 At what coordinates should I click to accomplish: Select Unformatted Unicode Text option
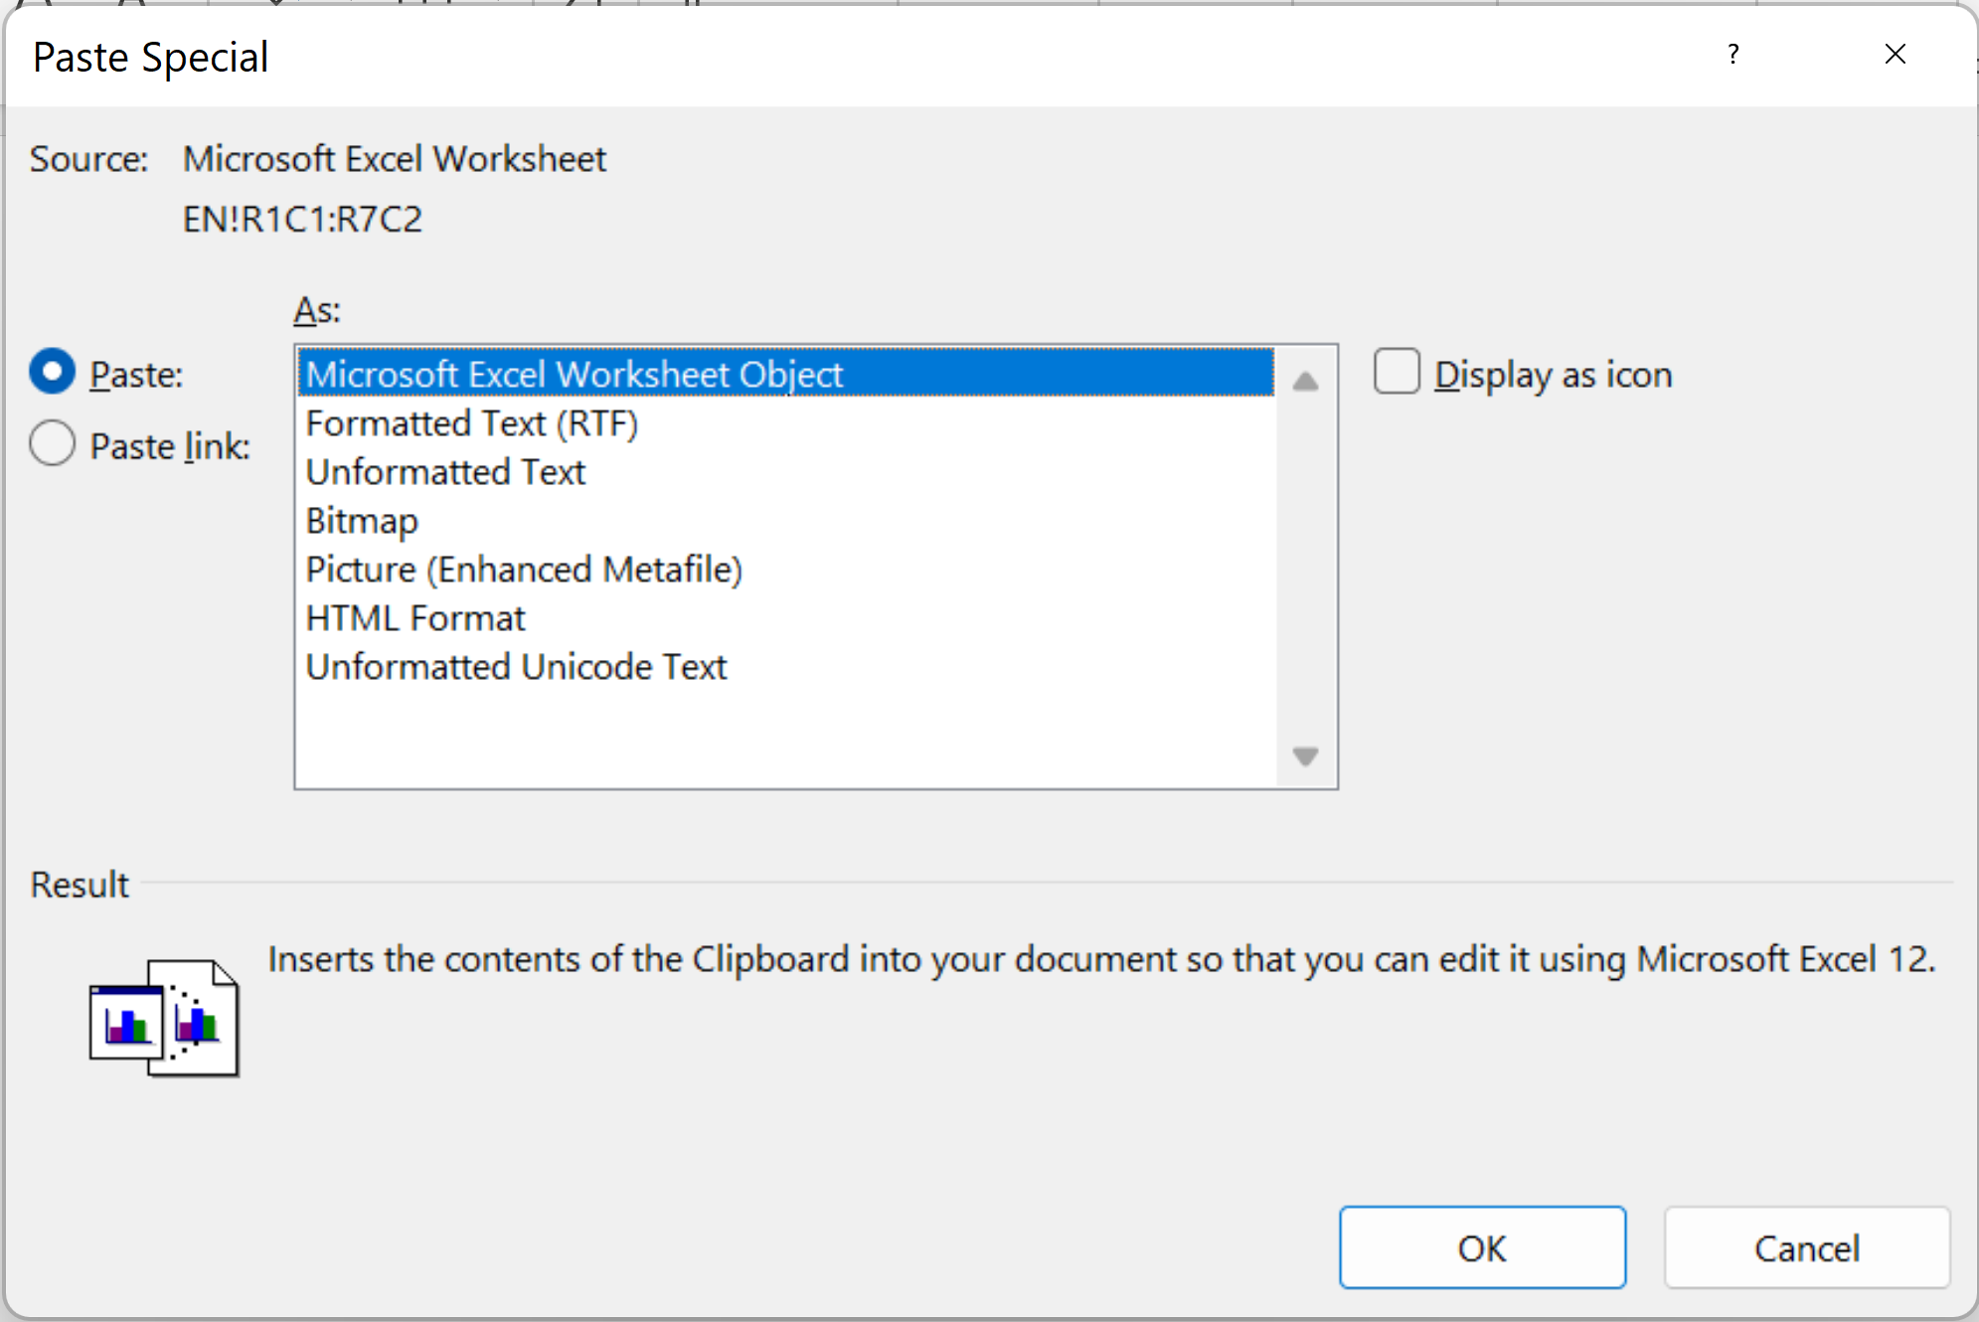pyautogui.click(x=785, y=666)
